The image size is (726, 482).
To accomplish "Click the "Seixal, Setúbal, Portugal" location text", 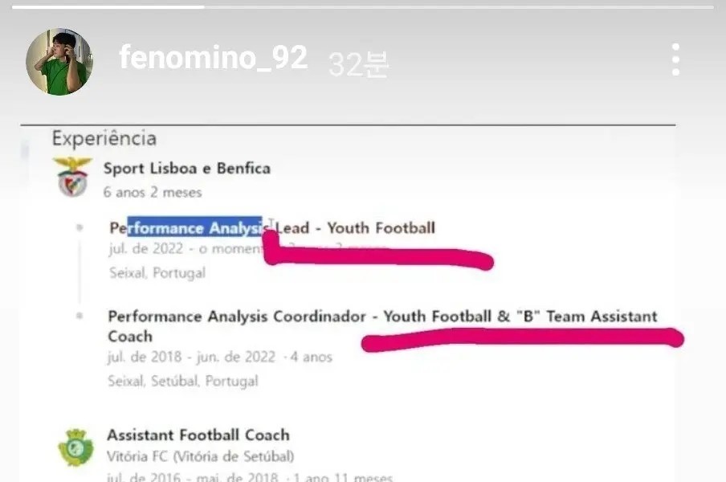I will [183, 382].
